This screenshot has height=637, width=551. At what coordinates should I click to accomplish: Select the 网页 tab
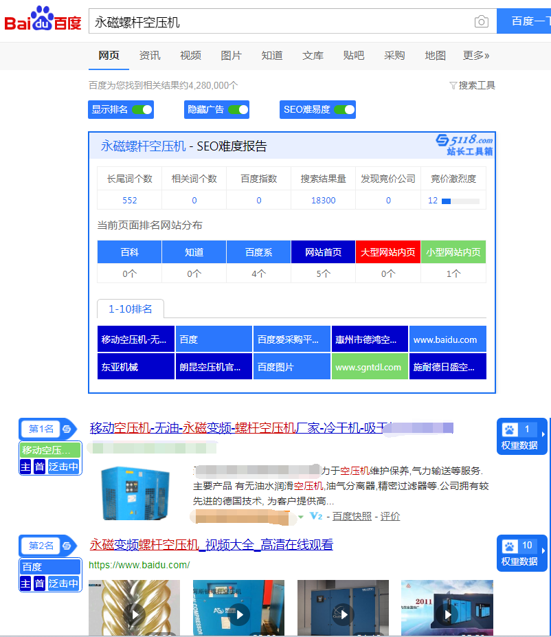109,55
